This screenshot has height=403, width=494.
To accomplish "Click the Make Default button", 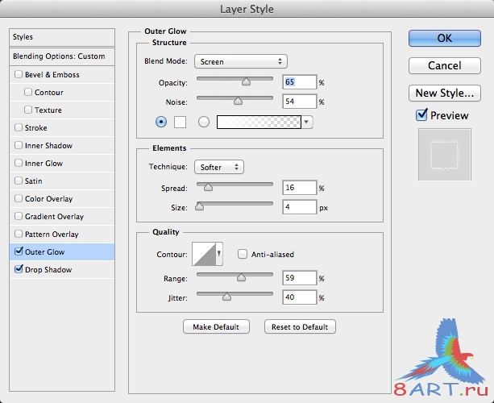I will click(216, 326).
